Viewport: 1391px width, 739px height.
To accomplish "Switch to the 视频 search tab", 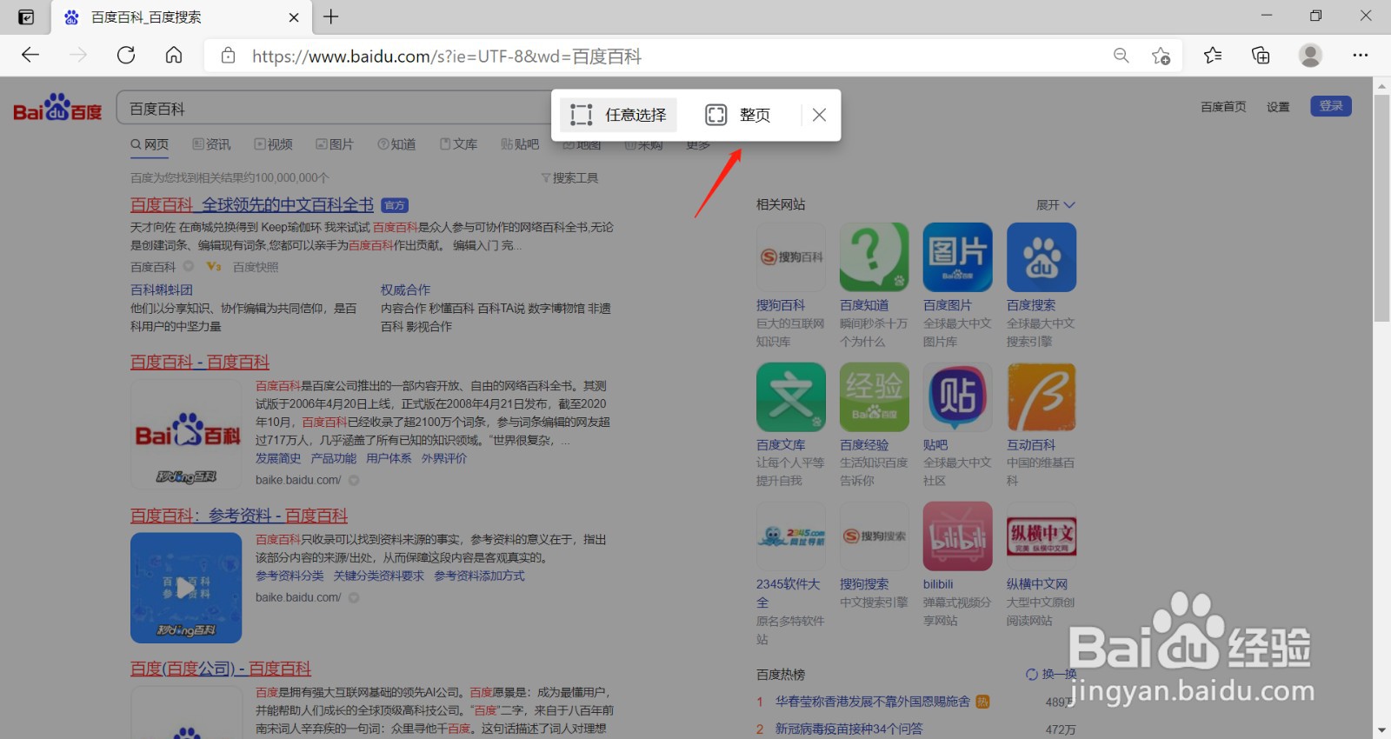I will 273,144.
